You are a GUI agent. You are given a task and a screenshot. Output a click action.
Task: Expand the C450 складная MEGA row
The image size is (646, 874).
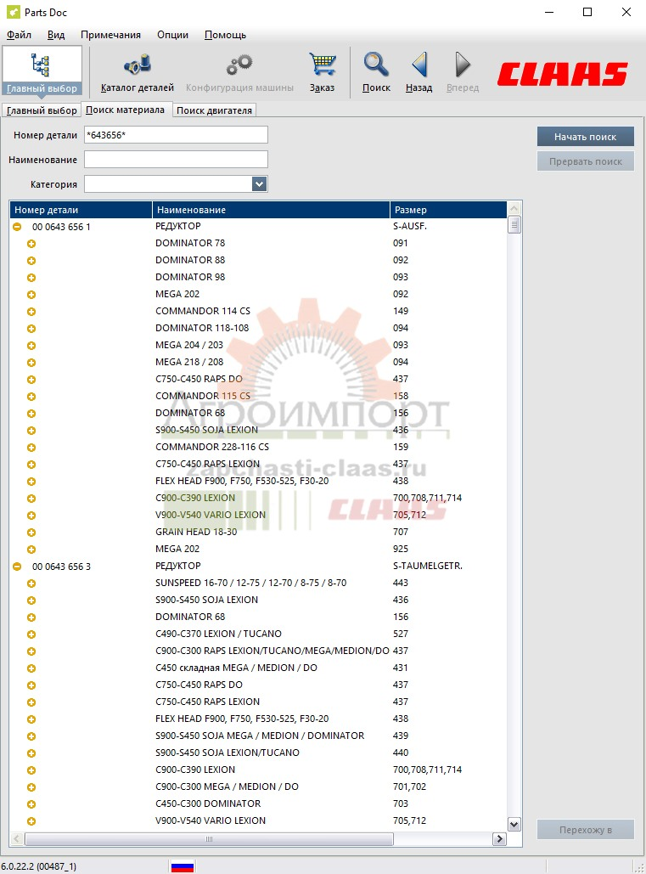click(x=31, y=668)
